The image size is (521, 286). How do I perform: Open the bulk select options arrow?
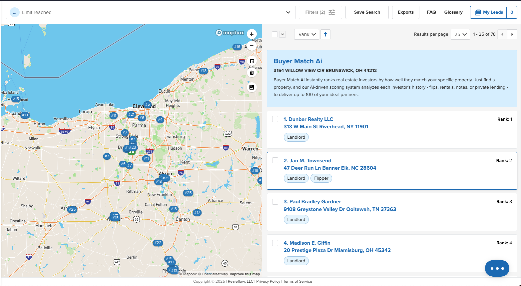(282, 34)
